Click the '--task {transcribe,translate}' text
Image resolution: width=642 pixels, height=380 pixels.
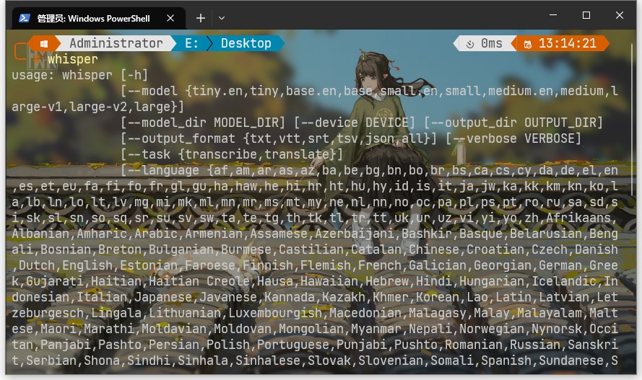232,154
